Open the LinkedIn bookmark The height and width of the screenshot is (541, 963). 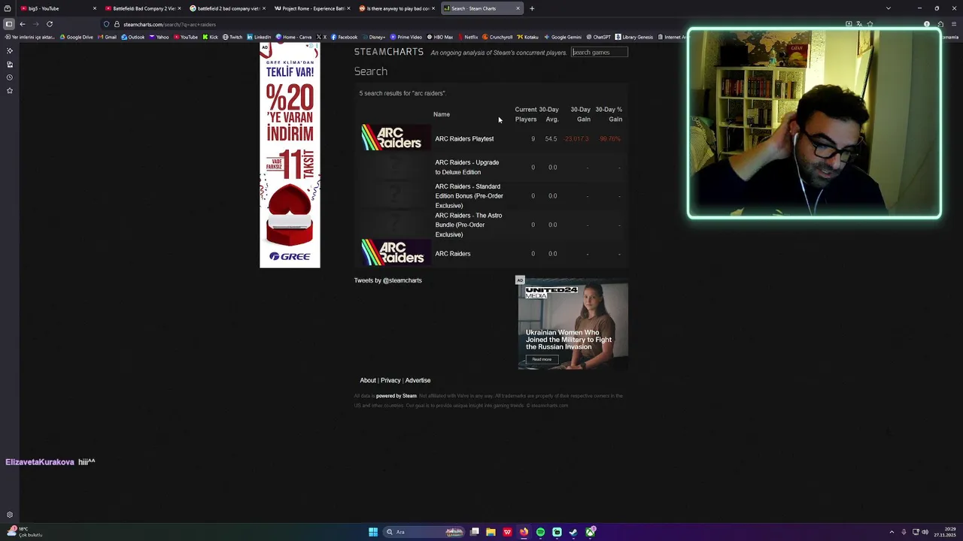[260, 37]
